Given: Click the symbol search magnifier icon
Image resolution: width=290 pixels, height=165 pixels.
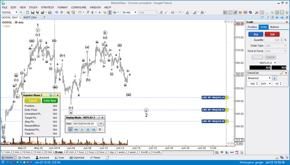Looking at the screenshot, I should [x=21, y=12].
